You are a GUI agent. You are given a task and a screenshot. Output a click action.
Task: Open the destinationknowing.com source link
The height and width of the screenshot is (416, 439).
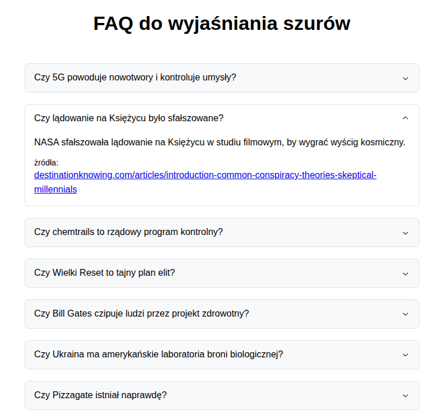click(205, 175)
